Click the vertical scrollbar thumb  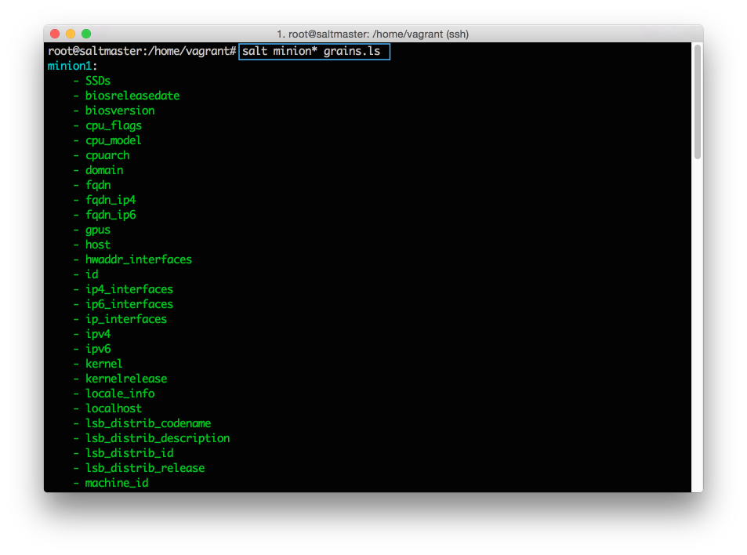click(697, 102)
